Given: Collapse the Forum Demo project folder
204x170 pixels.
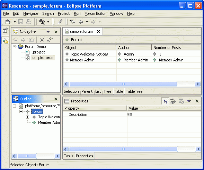Looking at the screenshot, I should tap(14, 47).
